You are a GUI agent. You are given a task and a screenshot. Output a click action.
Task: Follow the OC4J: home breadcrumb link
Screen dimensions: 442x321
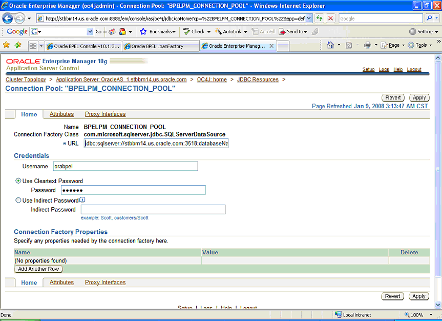(x=212, y=79)
